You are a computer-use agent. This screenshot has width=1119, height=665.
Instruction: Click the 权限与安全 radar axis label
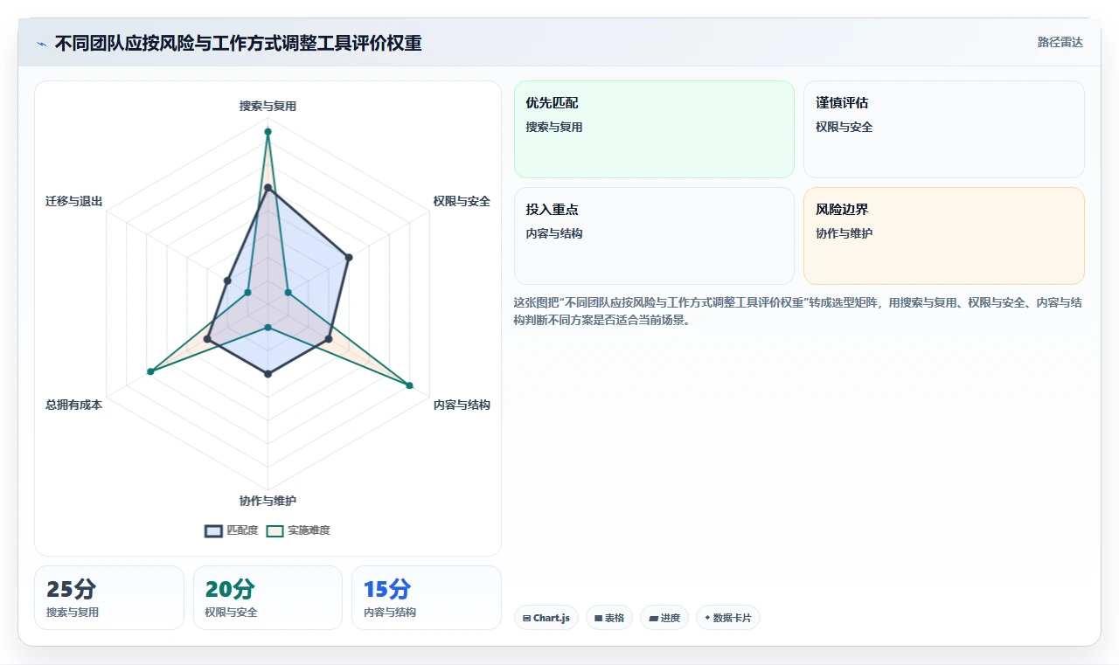(462, 201)
